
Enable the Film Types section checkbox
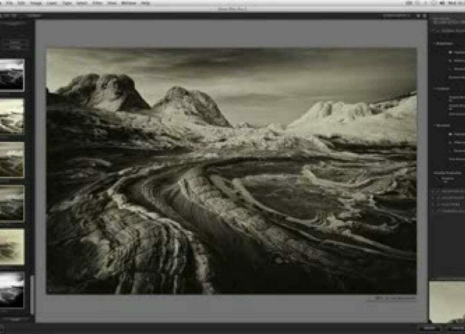[x=435, y=198]
